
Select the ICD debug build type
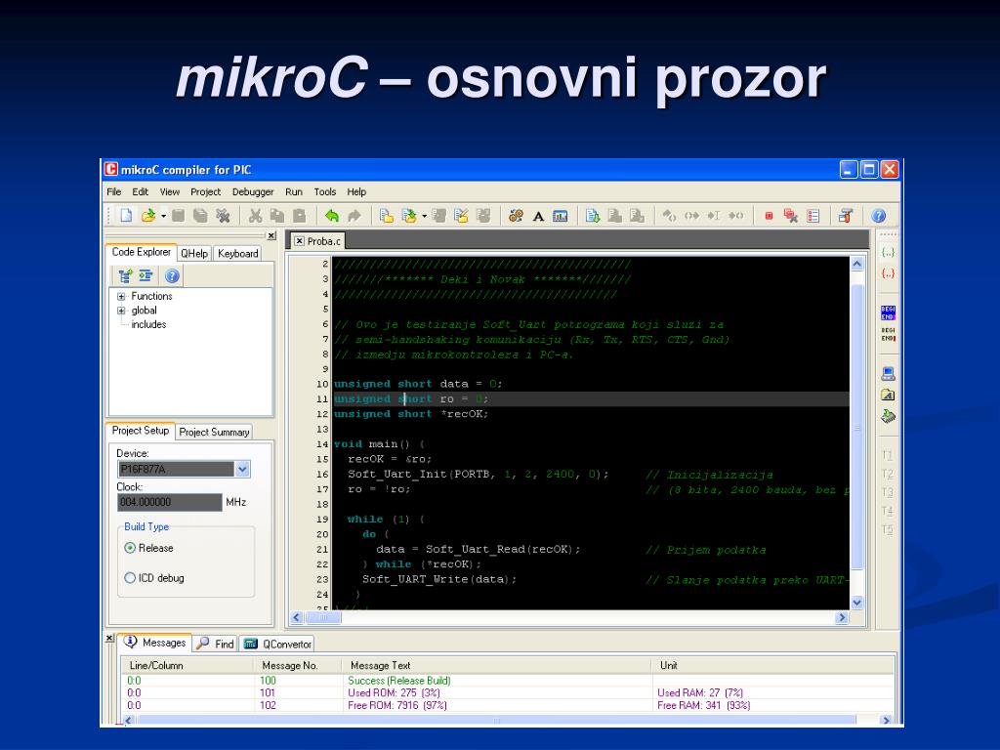click(x=130, y=578)
